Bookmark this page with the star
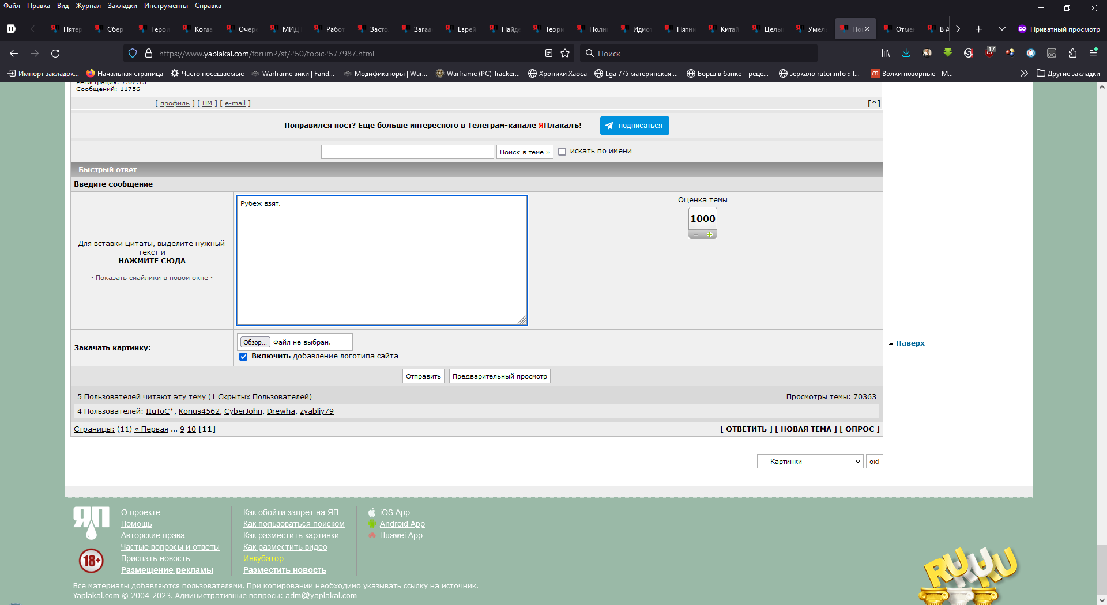The height and width of the screenshot is (605, 1107). coord(565,54)
